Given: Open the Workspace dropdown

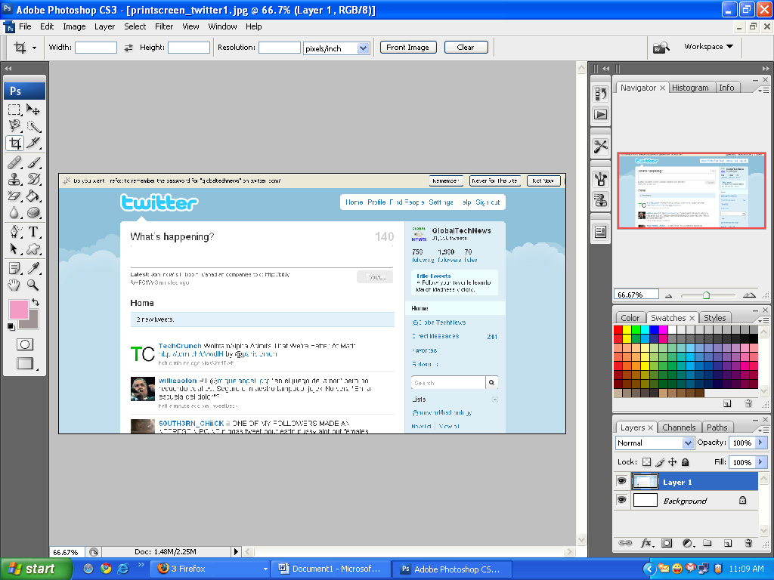Looking at the screenshot, I should tap(707, 46).
